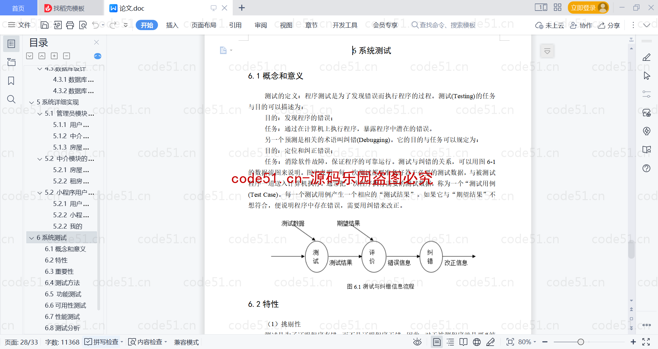Open the 页面布局 ribbon tab

tap(204, 25)
